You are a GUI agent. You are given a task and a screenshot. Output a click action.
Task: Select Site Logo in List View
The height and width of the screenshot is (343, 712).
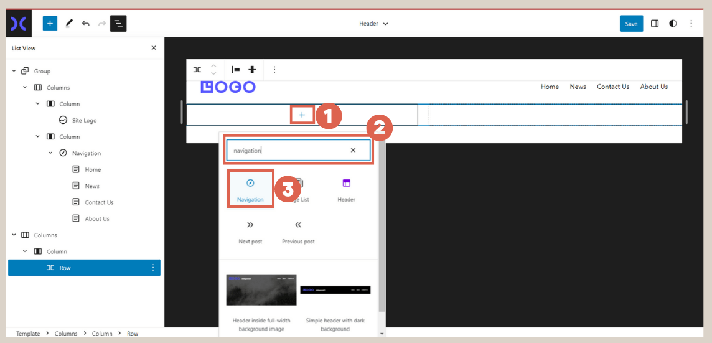point(84,120)
